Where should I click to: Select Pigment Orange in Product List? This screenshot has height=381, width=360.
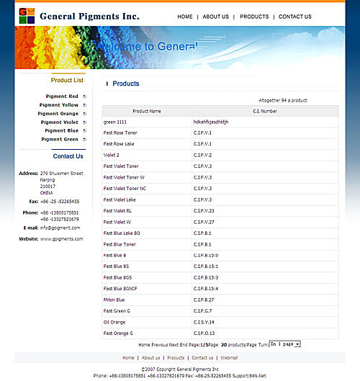[58, 114]
